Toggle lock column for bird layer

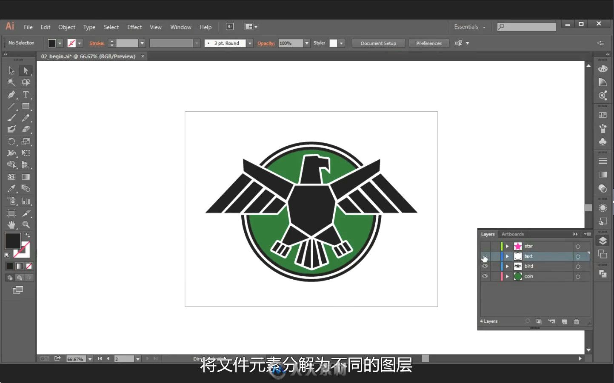pyautogui.click(x=494, y=266)
